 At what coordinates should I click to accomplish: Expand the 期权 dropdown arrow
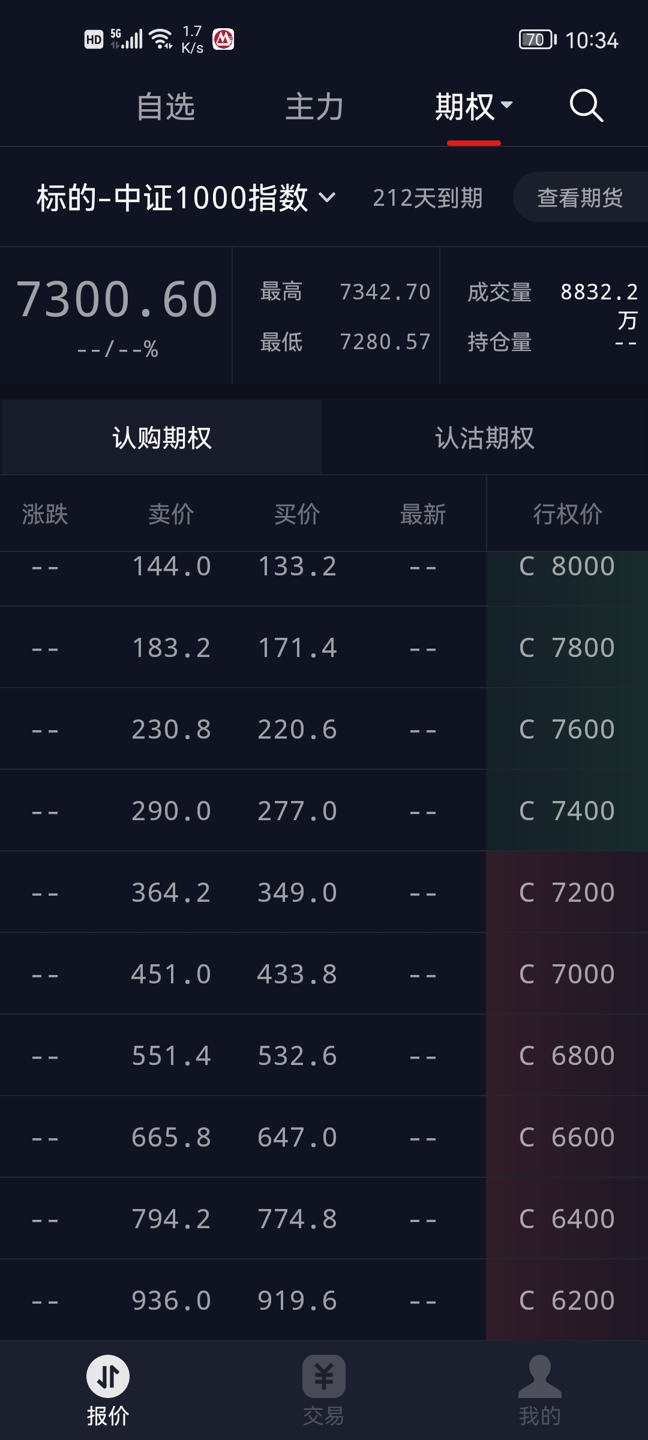point(507,105)
